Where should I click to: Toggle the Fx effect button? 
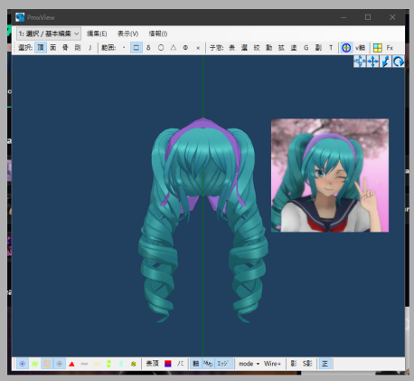tap(390, 48)
